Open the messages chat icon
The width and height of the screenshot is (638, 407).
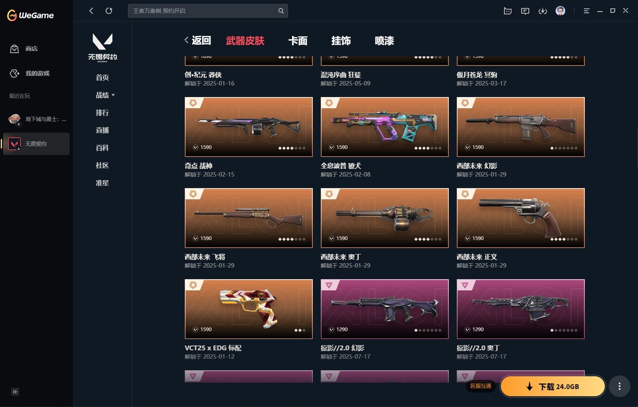[x=525, y=11]
